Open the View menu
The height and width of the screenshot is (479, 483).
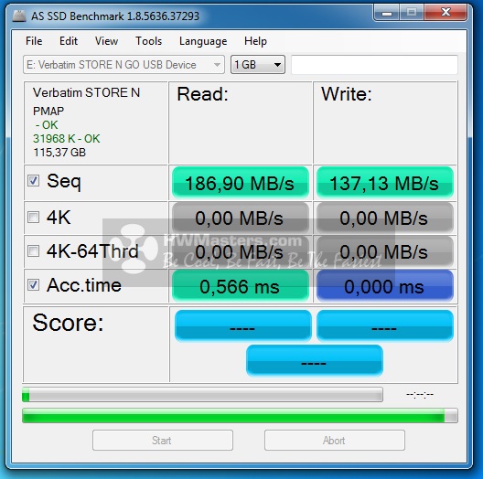point(107,41)
